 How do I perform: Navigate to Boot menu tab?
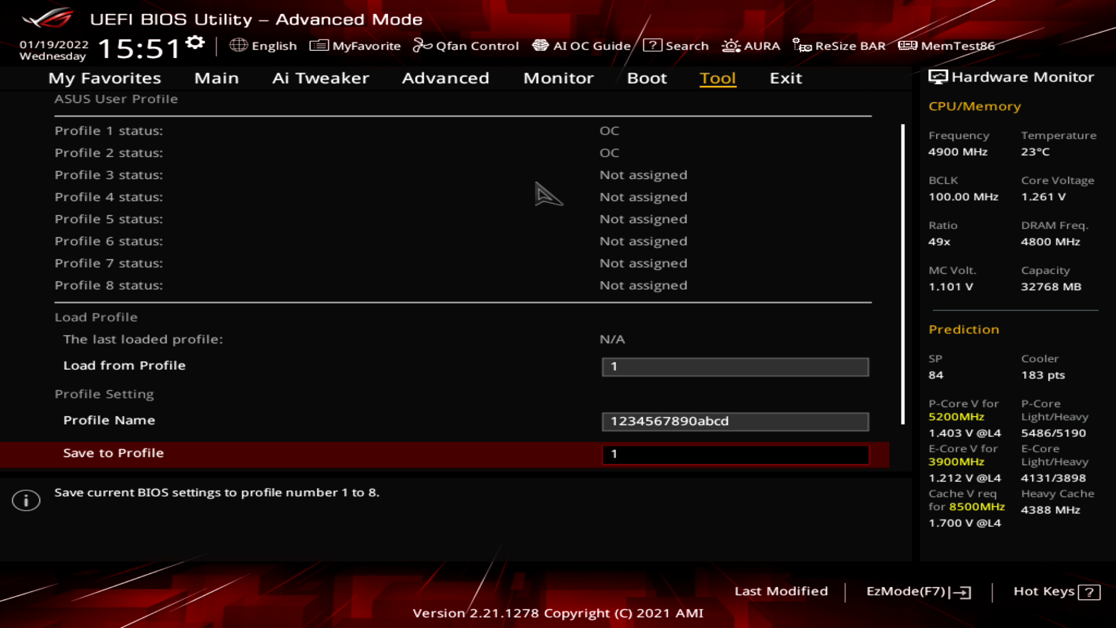(x=647, y=77)
